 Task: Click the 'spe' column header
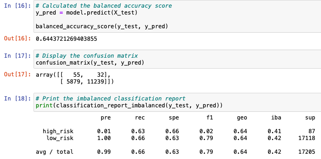(173, 118)
